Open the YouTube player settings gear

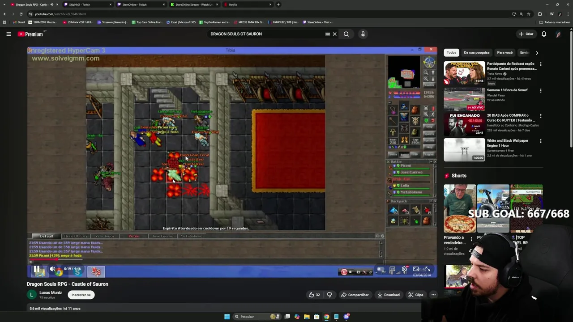(x=404, y=269)
